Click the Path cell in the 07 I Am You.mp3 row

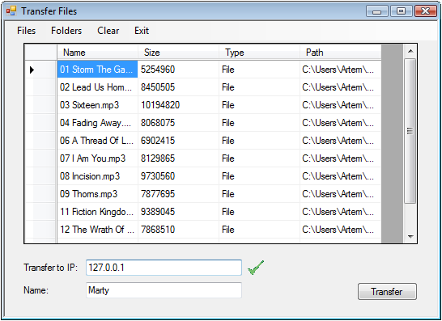tap(341, 158)
